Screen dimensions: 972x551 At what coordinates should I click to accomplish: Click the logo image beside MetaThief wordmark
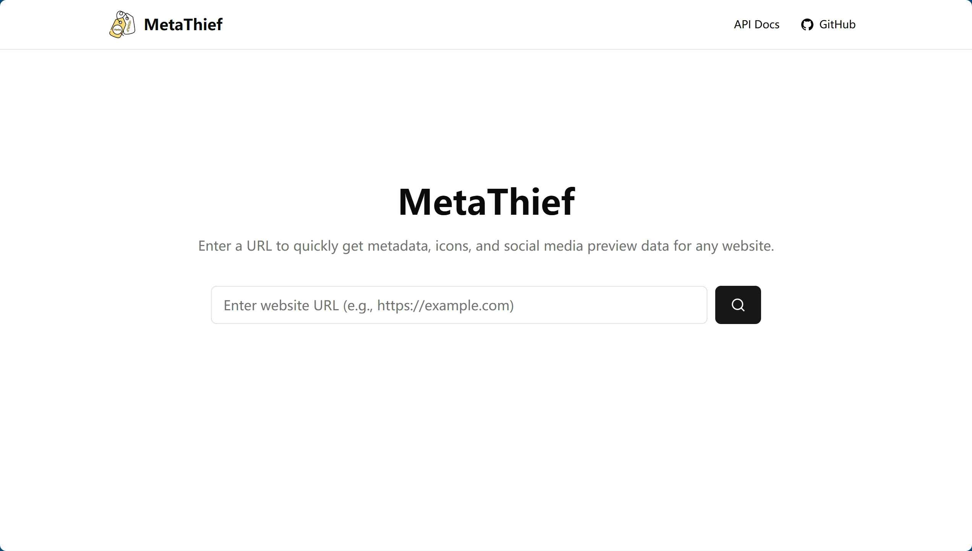(123, 24)
